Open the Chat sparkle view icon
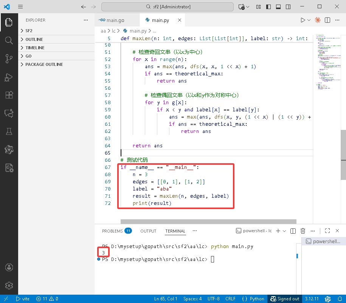The width and height of the screenshot is (346, 303). click(x=9, y=113)
